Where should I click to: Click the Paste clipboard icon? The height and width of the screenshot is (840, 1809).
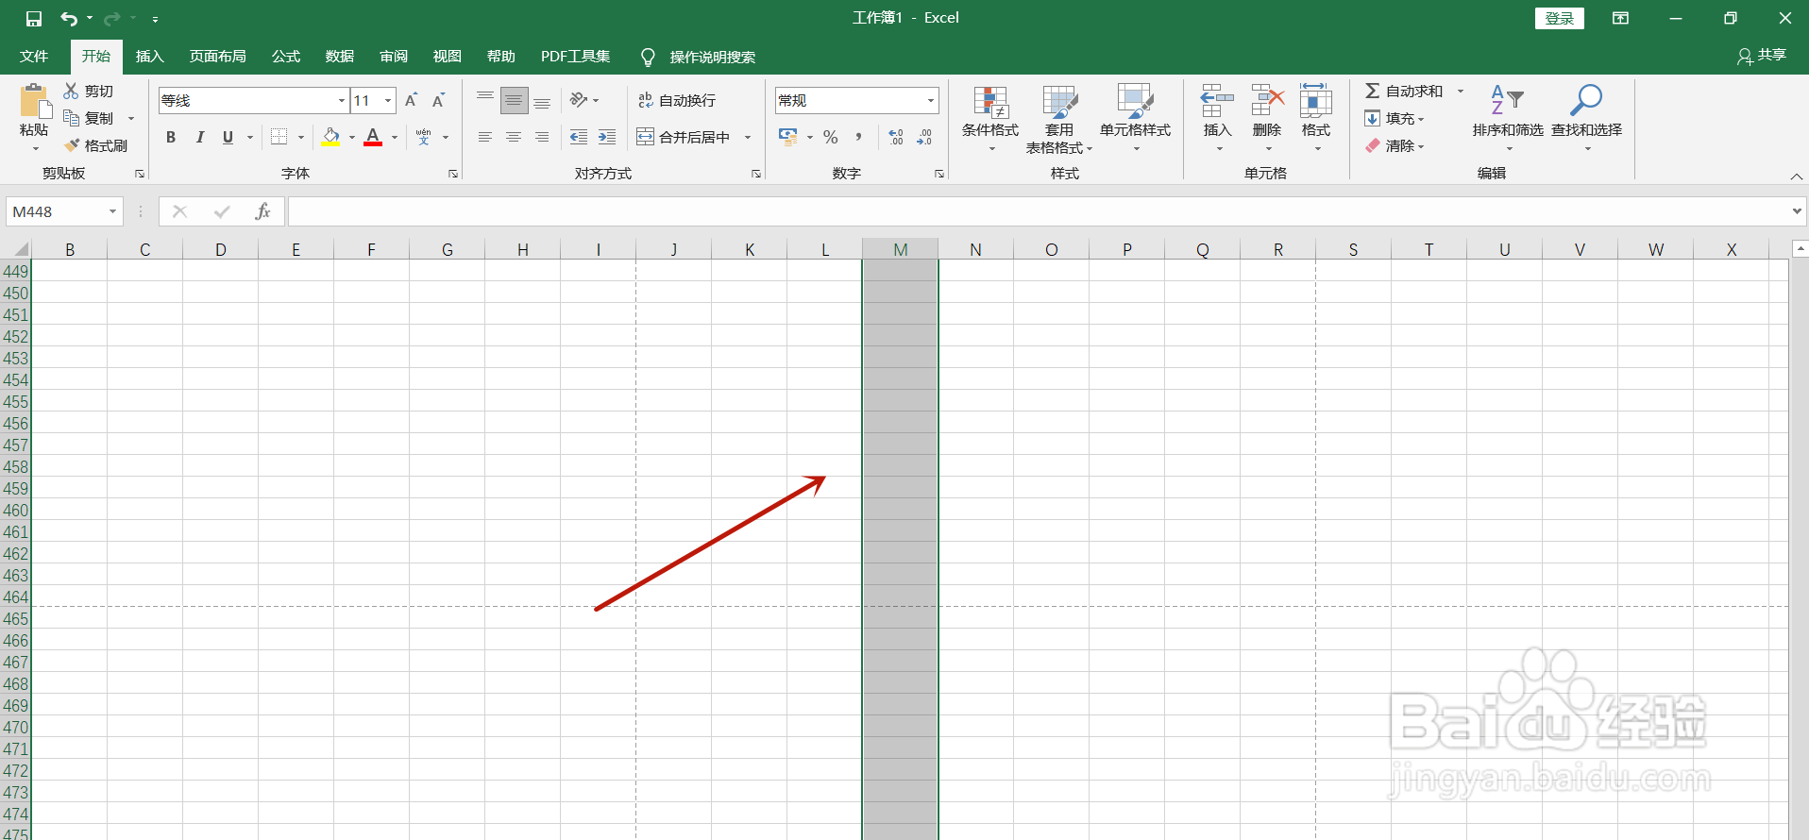coord(34,102)
